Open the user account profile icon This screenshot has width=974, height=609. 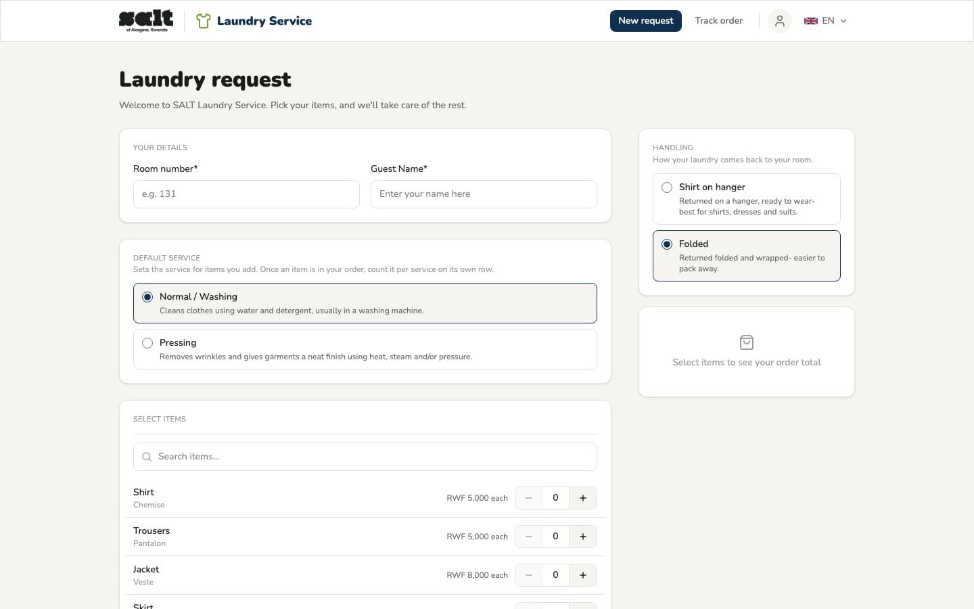[x=779, y=21]
